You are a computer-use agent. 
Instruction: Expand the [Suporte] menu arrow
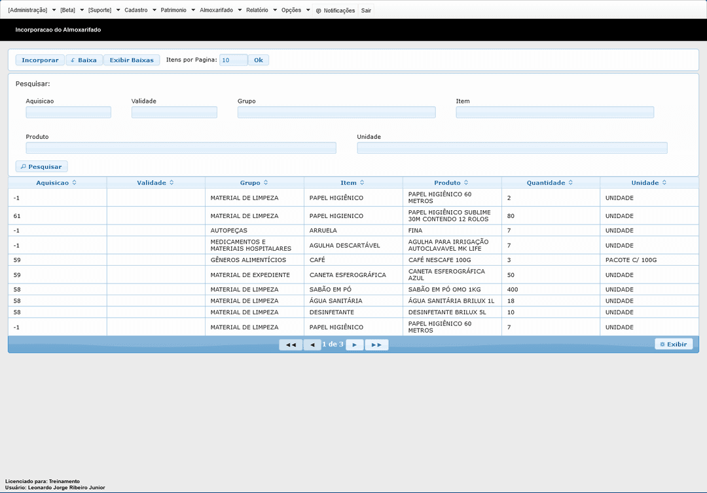pyautogui.click(x=118, y=10)
